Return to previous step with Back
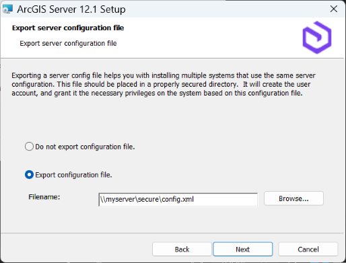The image size is (346, 263). click(182, 249)
